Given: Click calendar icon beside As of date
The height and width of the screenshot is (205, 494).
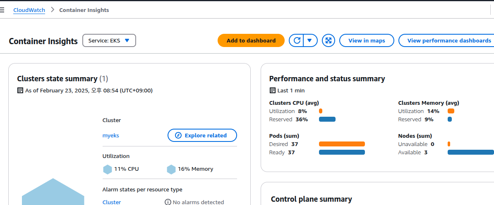Looking at the screenshot, I should (20, 90).
